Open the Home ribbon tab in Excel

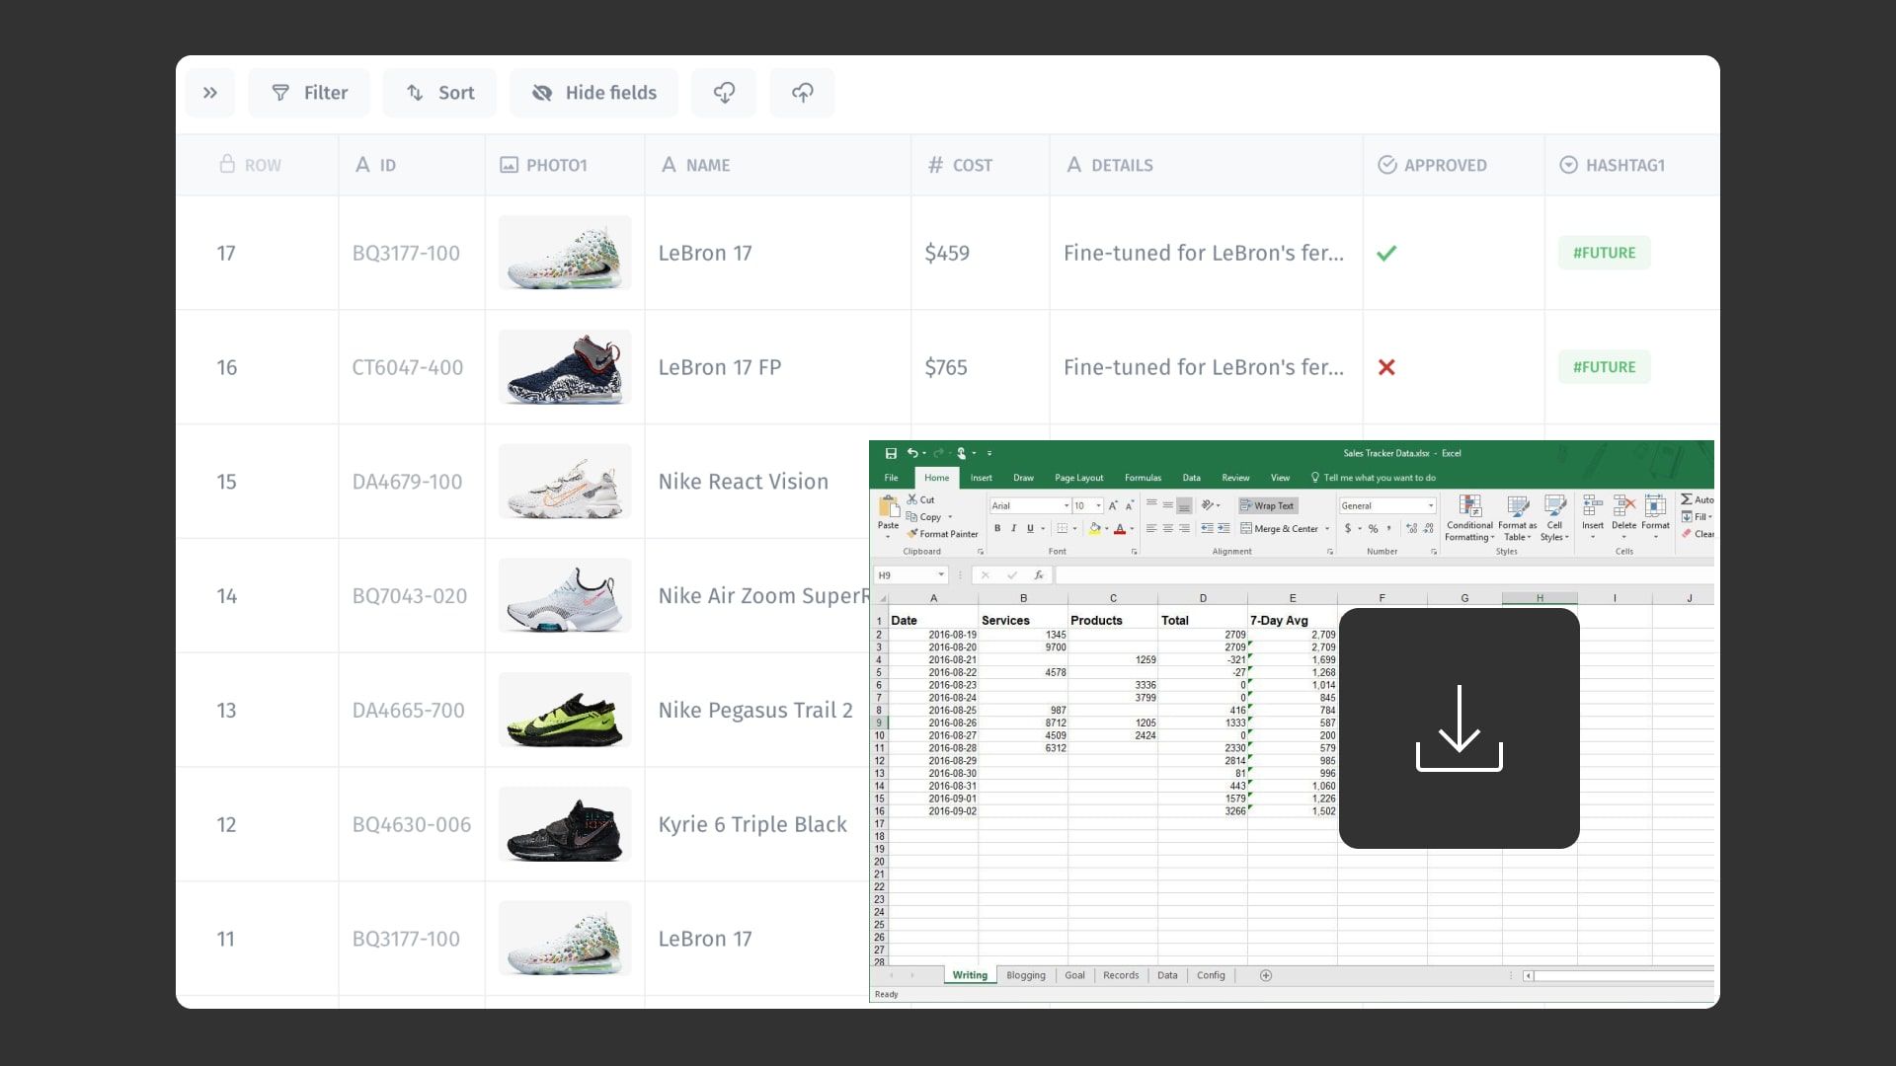936,478
